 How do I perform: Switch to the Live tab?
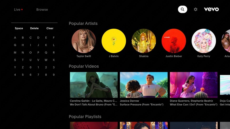[18, 9]
